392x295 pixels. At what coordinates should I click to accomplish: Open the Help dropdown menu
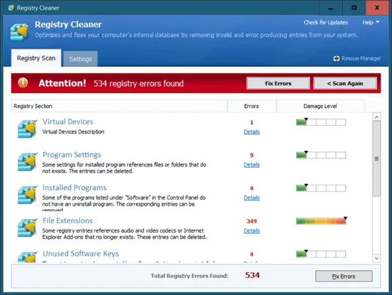[371, 22]
